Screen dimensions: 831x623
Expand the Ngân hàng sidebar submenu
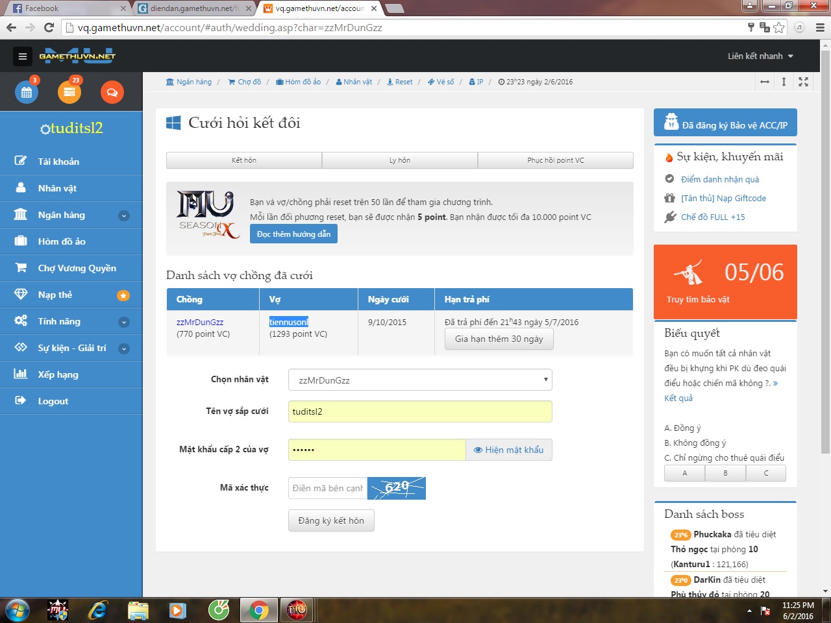click(123, 215)
